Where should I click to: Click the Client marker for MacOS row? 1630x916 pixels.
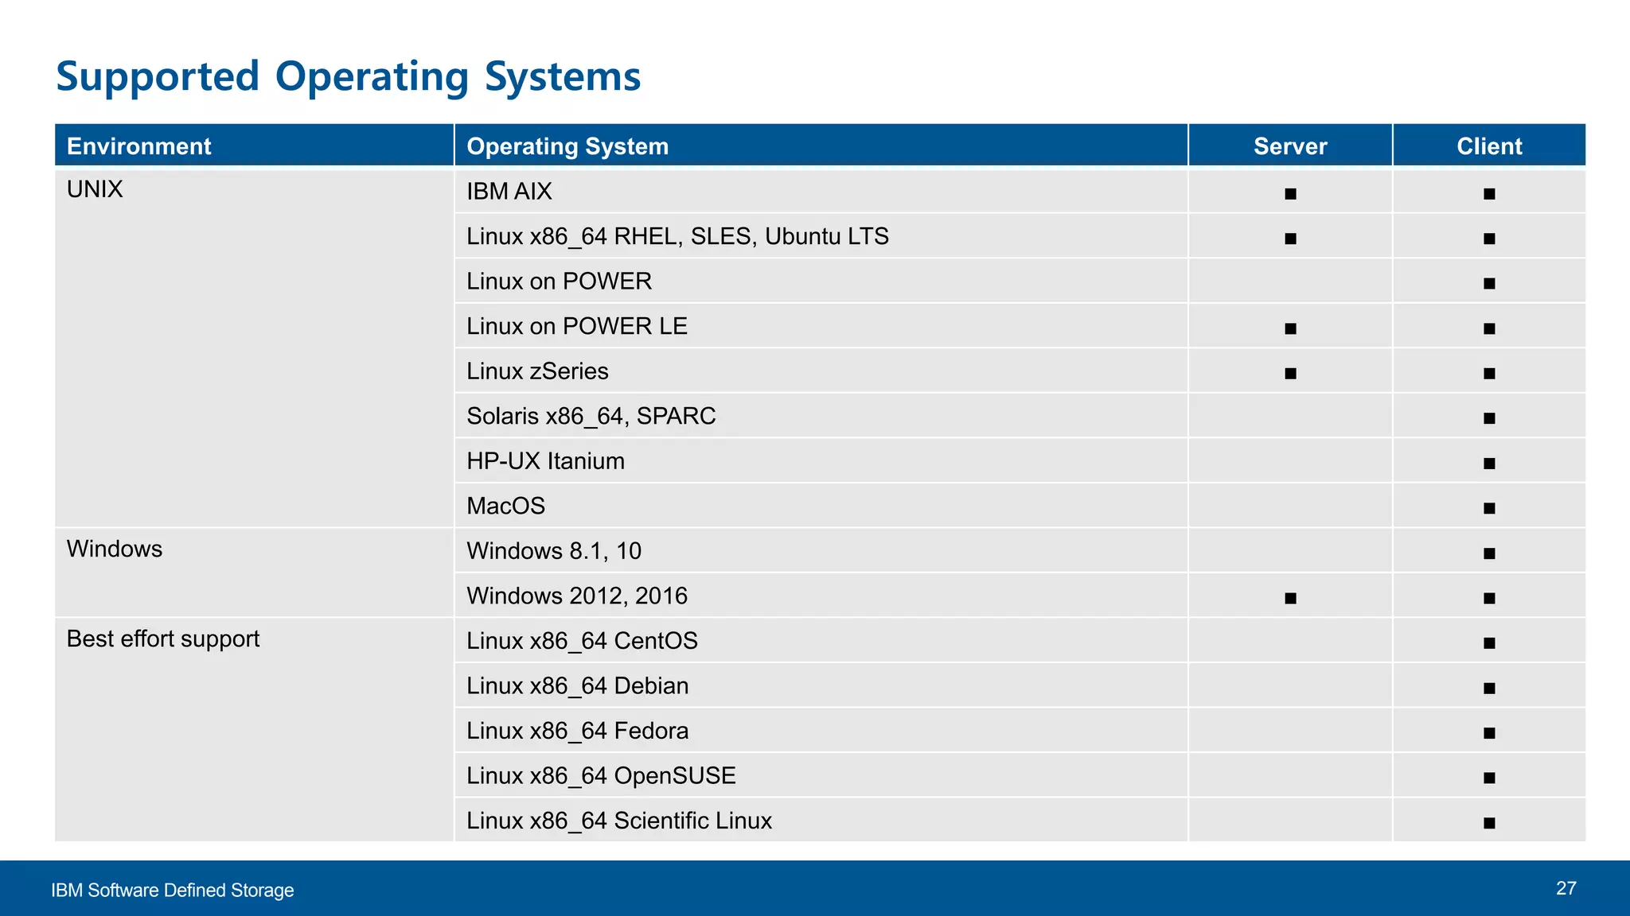pyautogui.click(x=1489, y=508)
